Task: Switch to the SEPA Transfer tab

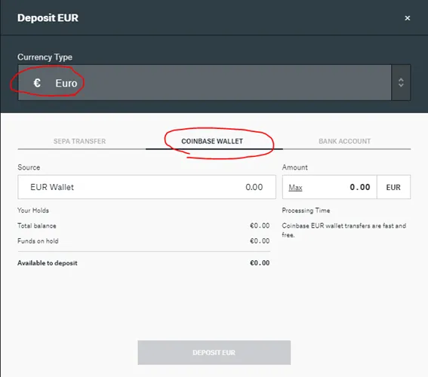Action: pos(79,141)
